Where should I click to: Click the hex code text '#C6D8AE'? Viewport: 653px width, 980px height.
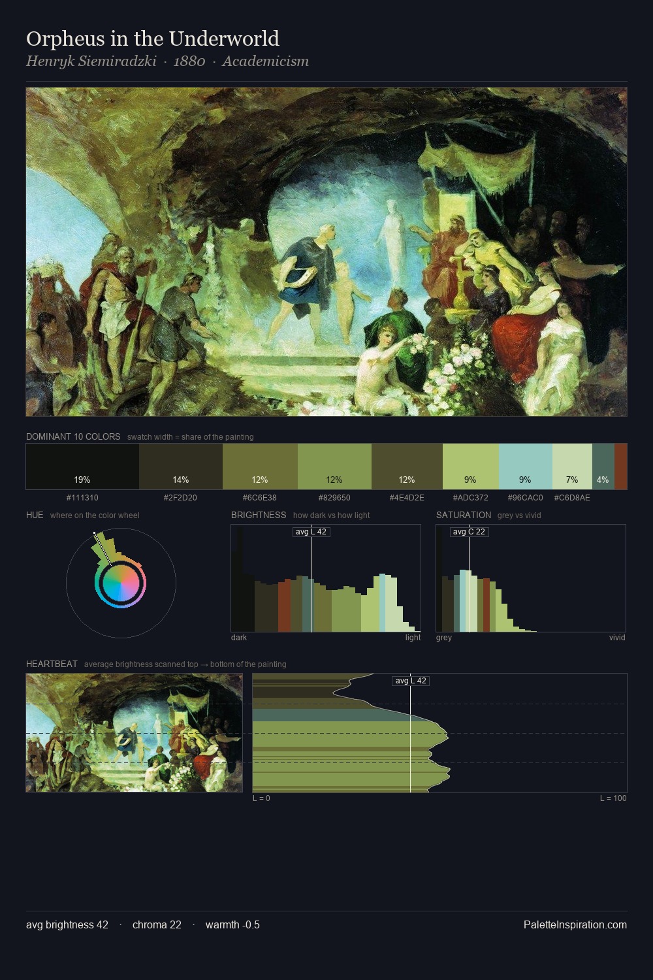point(572,498)
